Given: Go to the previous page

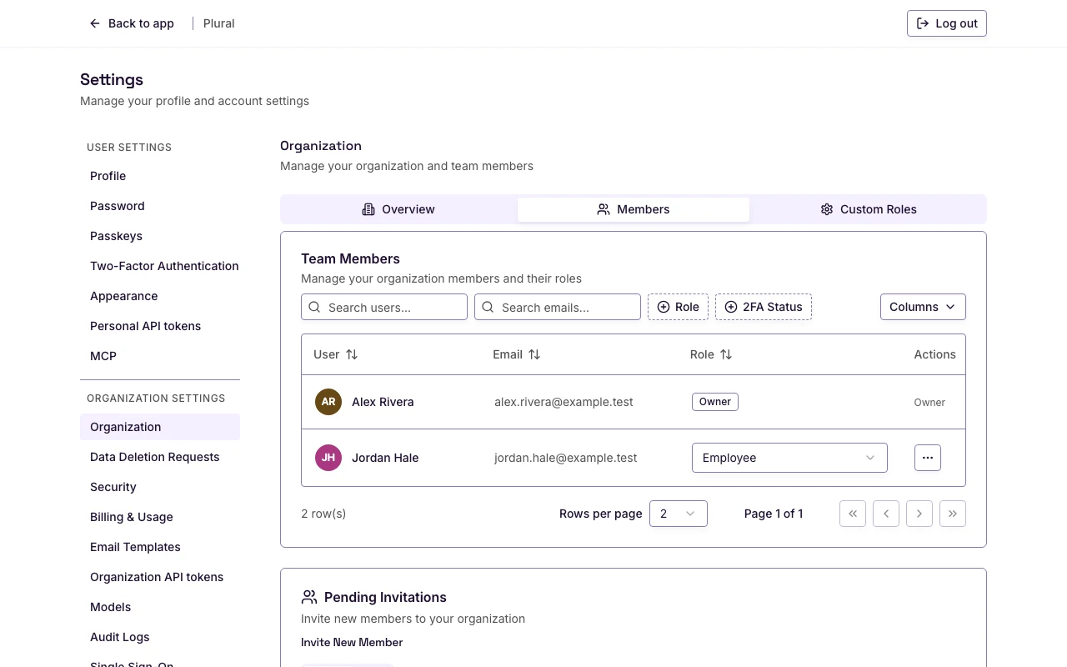Looking at the screenshot, I should click(886, 514).
